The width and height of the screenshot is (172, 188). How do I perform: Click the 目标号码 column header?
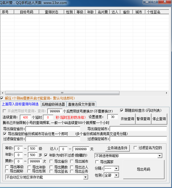[x=26, y=12]
